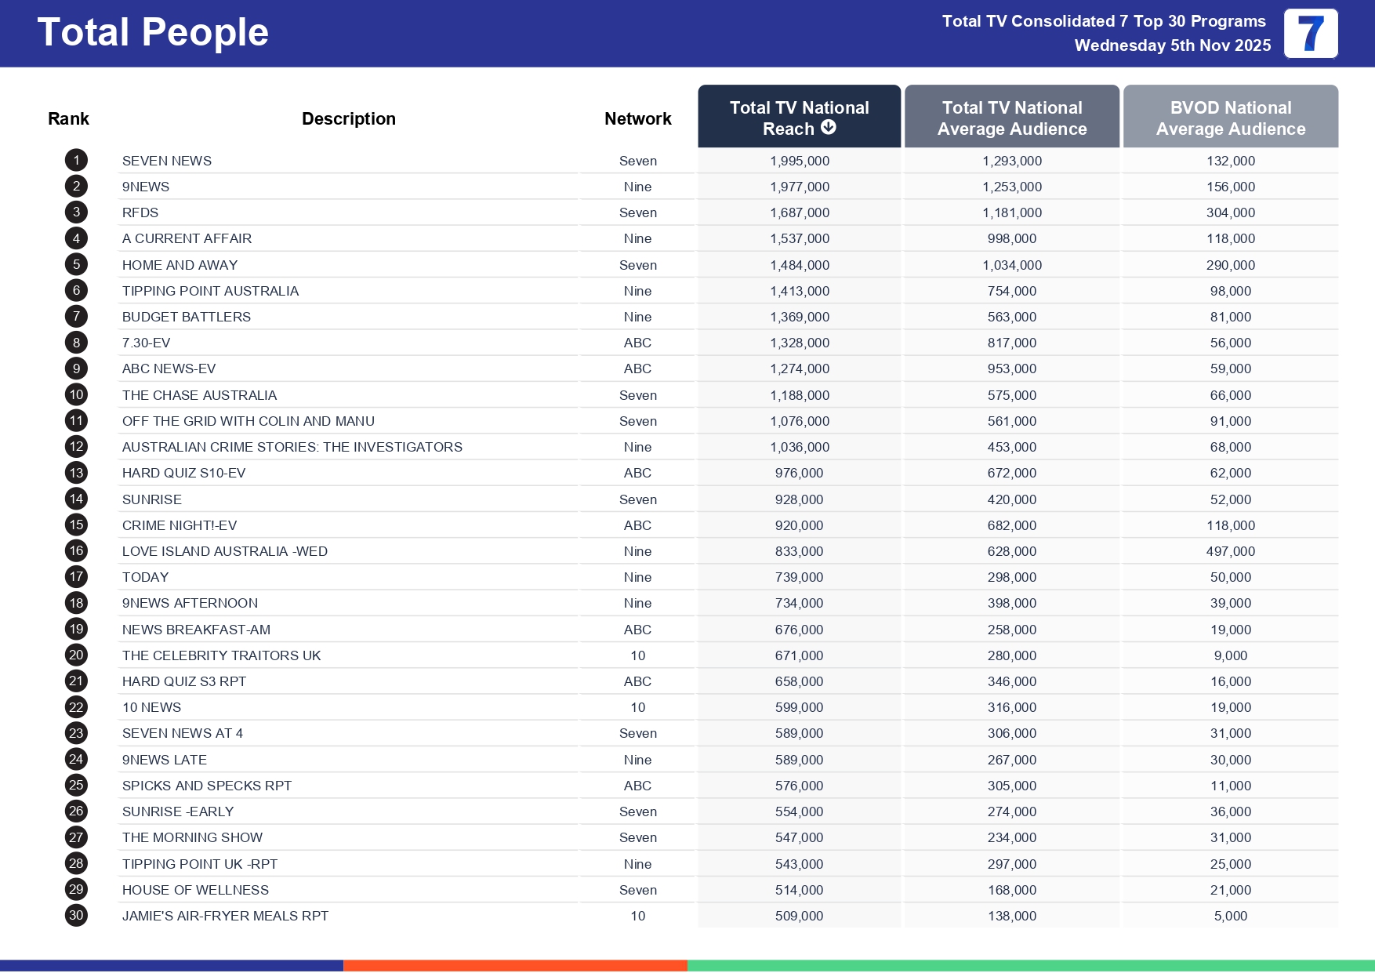Image resolution: width=1375 pixels, height=973 pixels.
Task: Click the Rank column header
Action: point(68,119)
